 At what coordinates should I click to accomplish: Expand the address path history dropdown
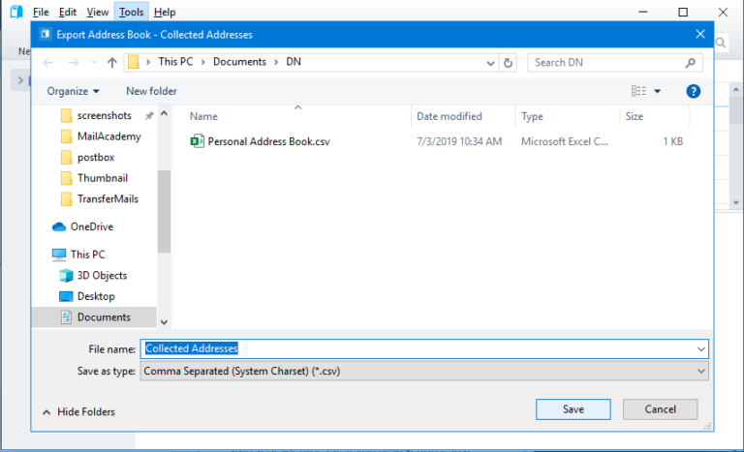[x=491, y=63]
